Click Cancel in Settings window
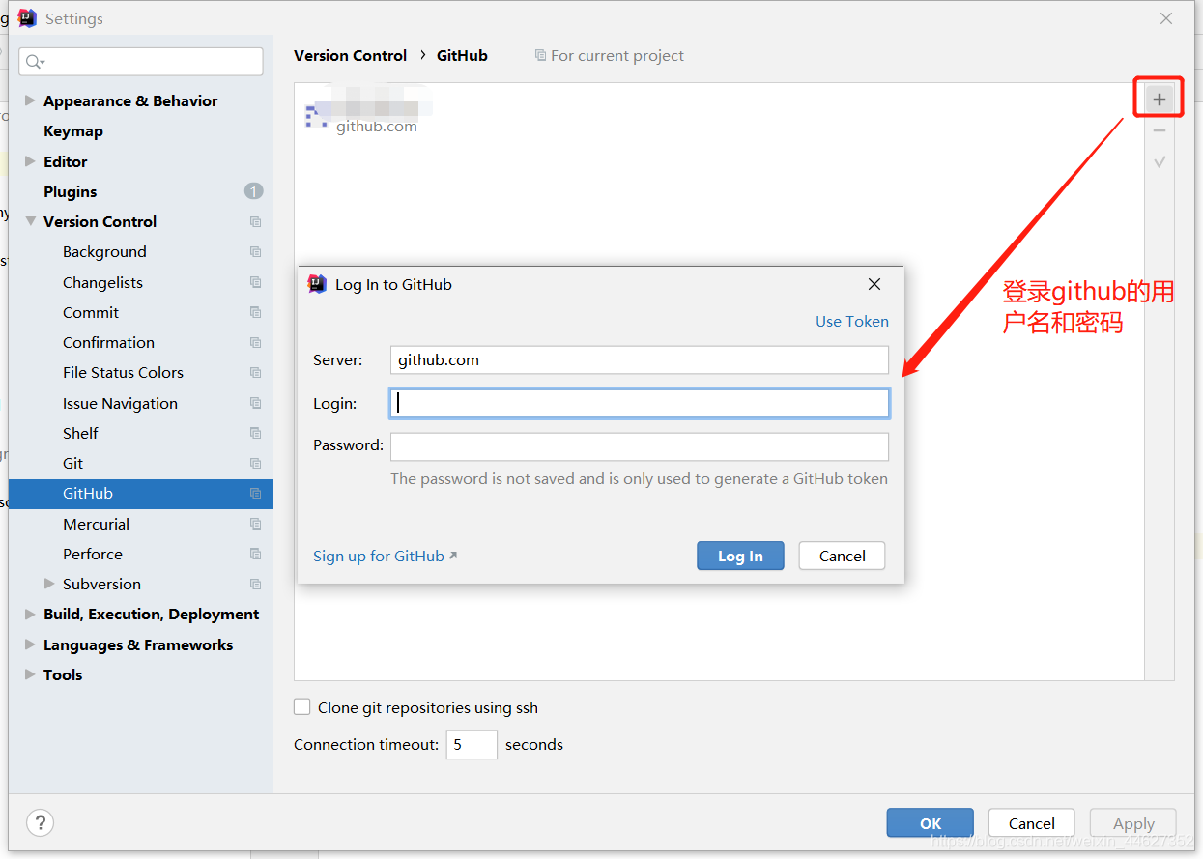 point(1031,823)
